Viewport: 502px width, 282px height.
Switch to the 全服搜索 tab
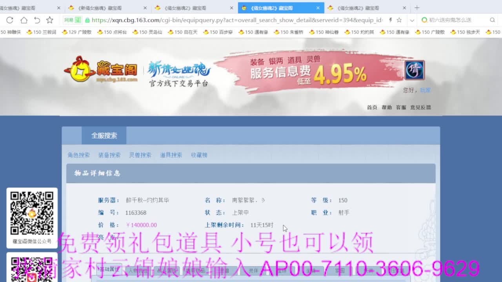click(104, 135)
